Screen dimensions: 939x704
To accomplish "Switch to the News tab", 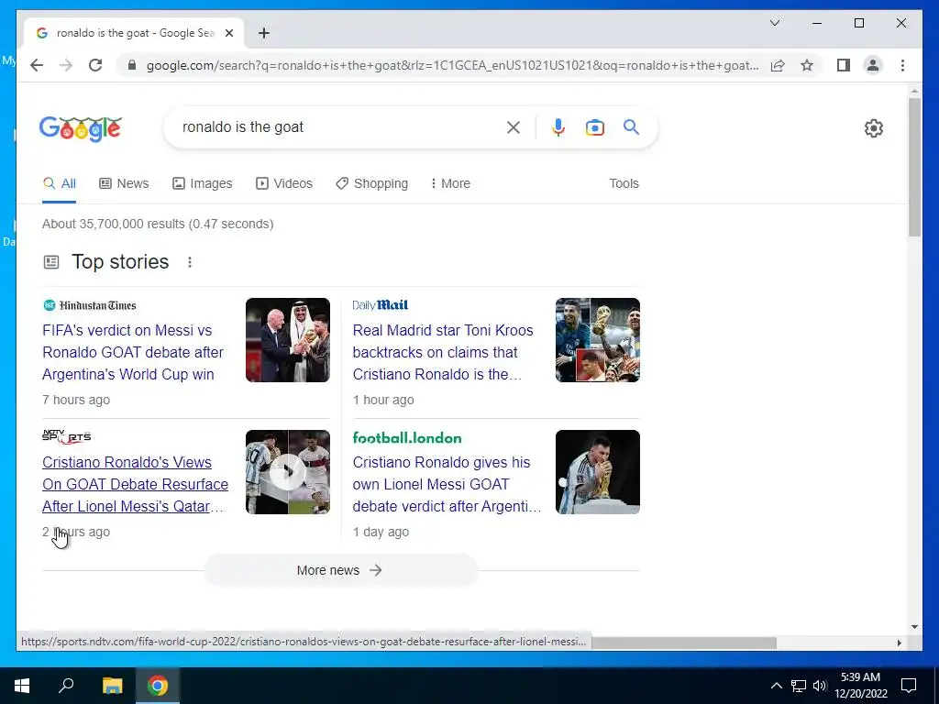I will click(x=124, y=183).
